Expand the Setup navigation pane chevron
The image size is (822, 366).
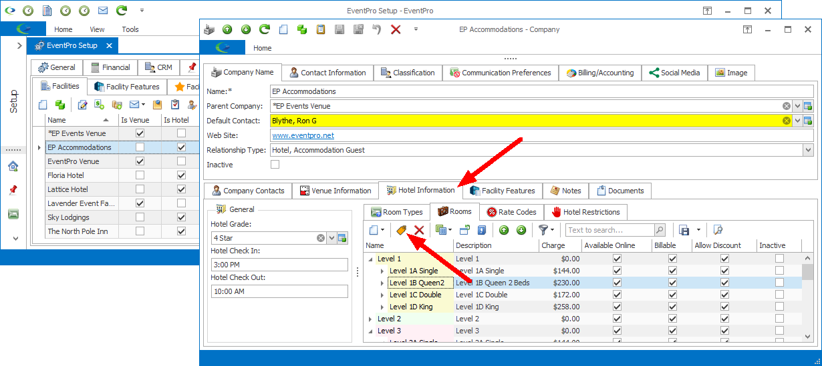tap(19, 45)
